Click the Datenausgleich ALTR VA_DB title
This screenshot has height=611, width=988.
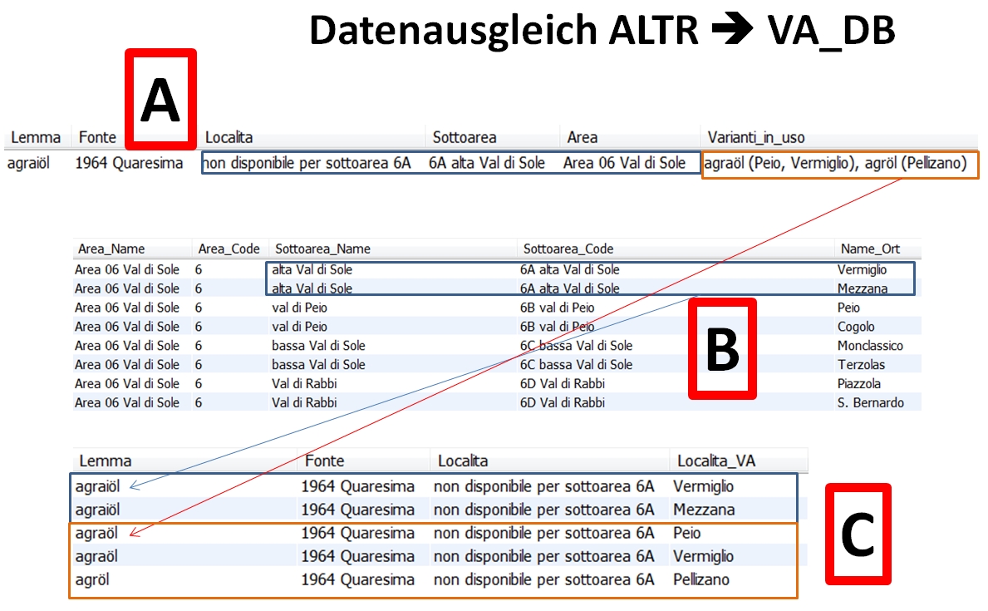point(602,31)
